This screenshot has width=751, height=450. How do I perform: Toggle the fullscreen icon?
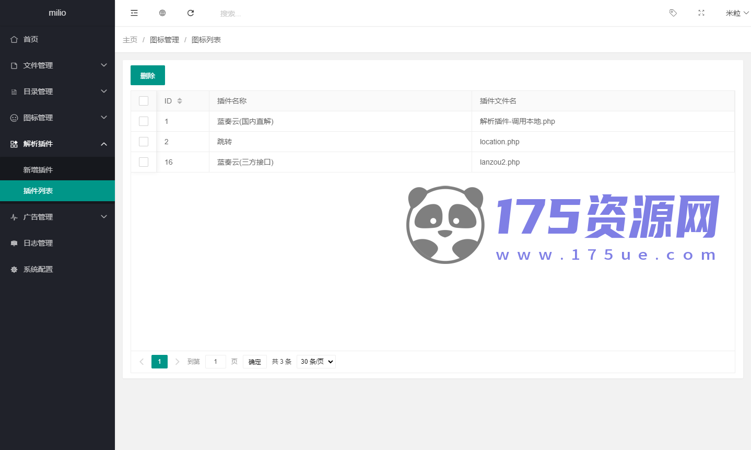tap(701, 13)
